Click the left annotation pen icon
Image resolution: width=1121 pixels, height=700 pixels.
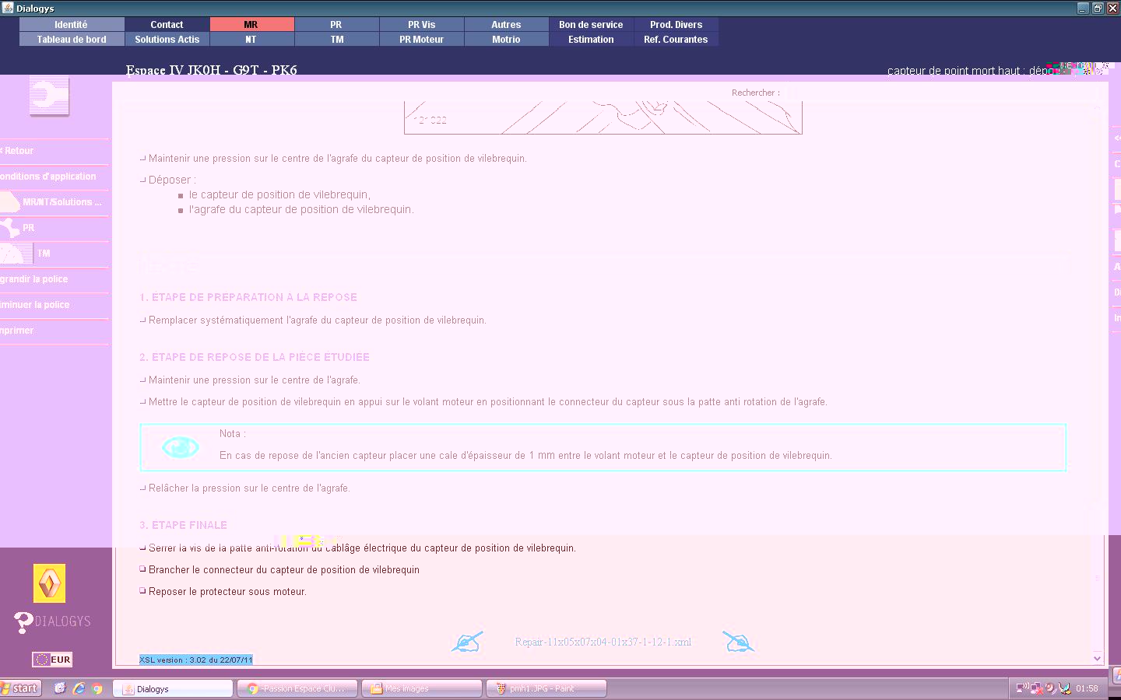[x=467, y=642]
